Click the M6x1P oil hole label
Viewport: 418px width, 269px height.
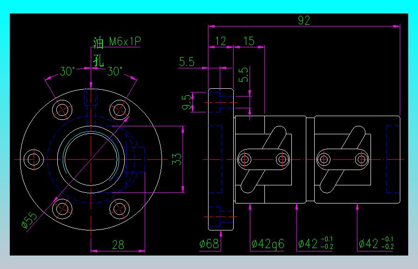[125, 41]
